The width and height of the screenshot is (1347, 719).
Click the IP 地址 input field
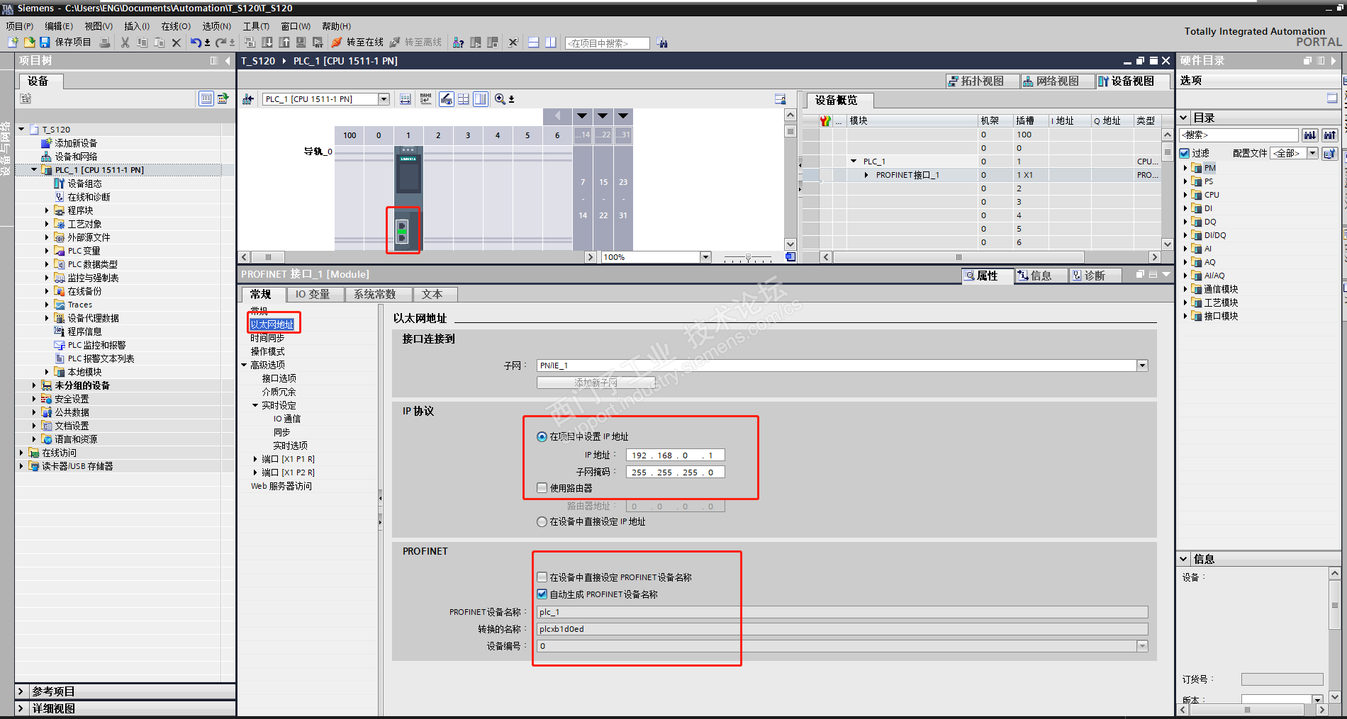click(675, 455)
